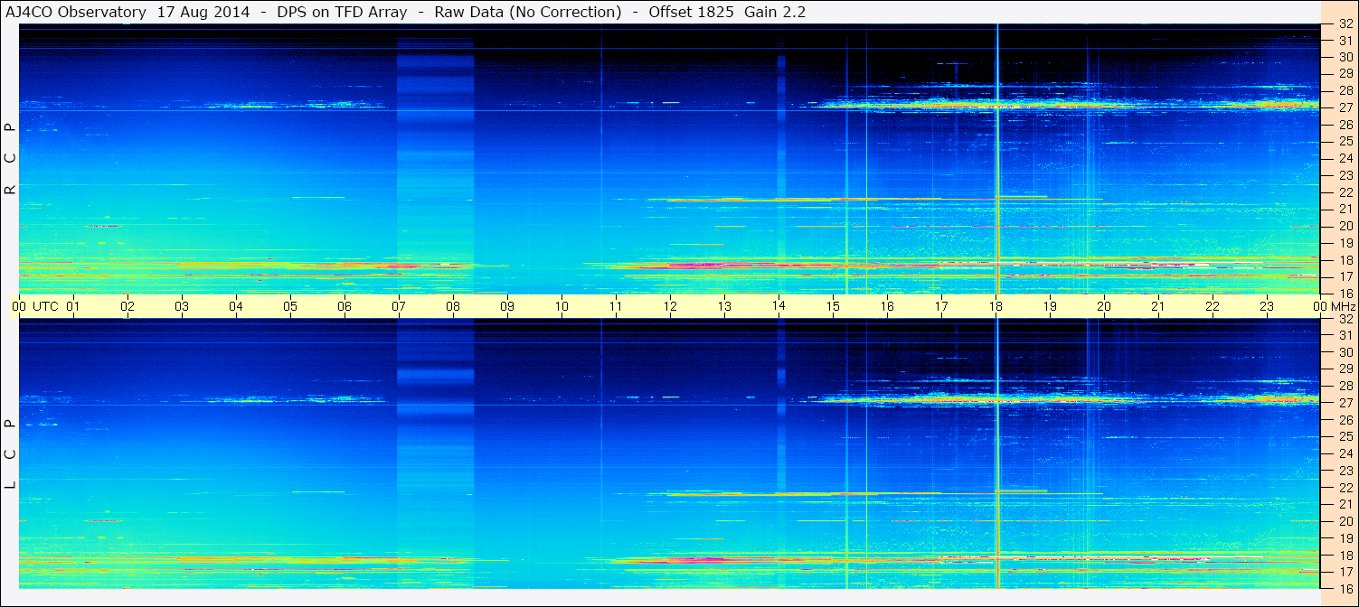Viewport: 1359px width, 607px height.
Task: Click 27 MHz label on upper RCP scale
Action: [x=1345, y=107]
